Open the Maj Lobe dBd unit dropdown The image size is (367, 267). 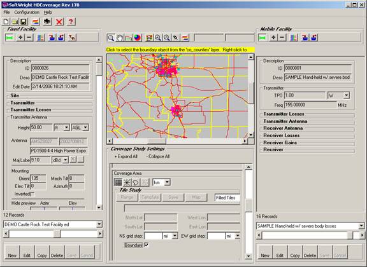[66, 160]
